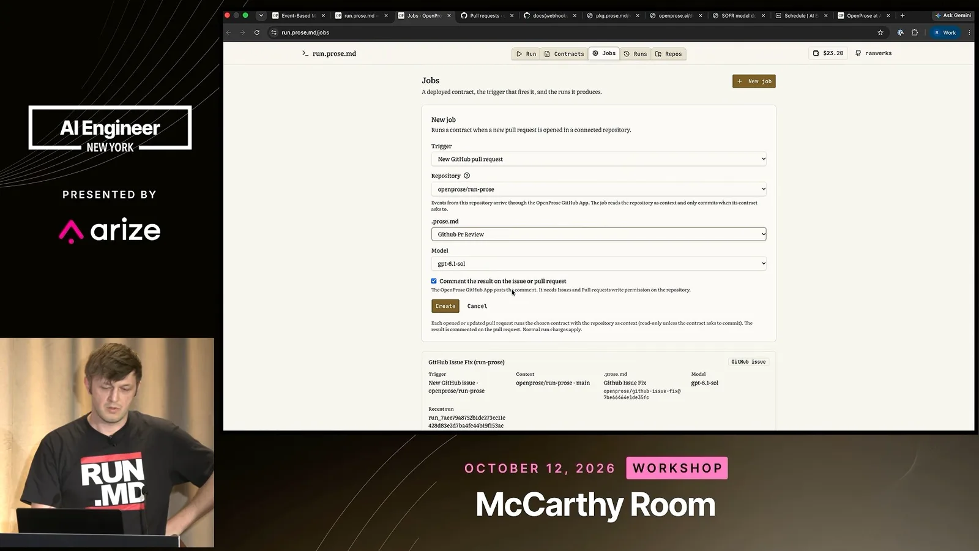
Task: Switch to the Event-Based browser tab
Action: pos(298,16)
